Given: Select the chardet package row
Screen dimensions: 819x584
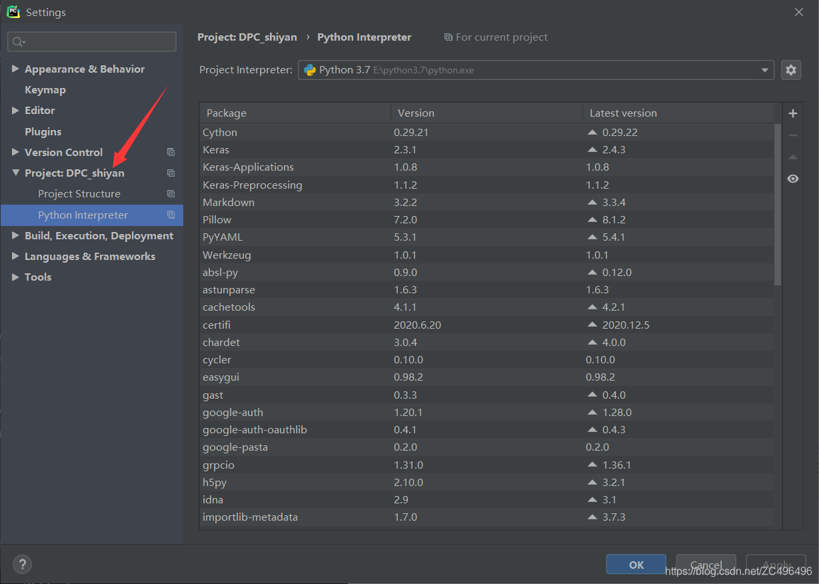Looking at the screenshot, I should point(487,342).
